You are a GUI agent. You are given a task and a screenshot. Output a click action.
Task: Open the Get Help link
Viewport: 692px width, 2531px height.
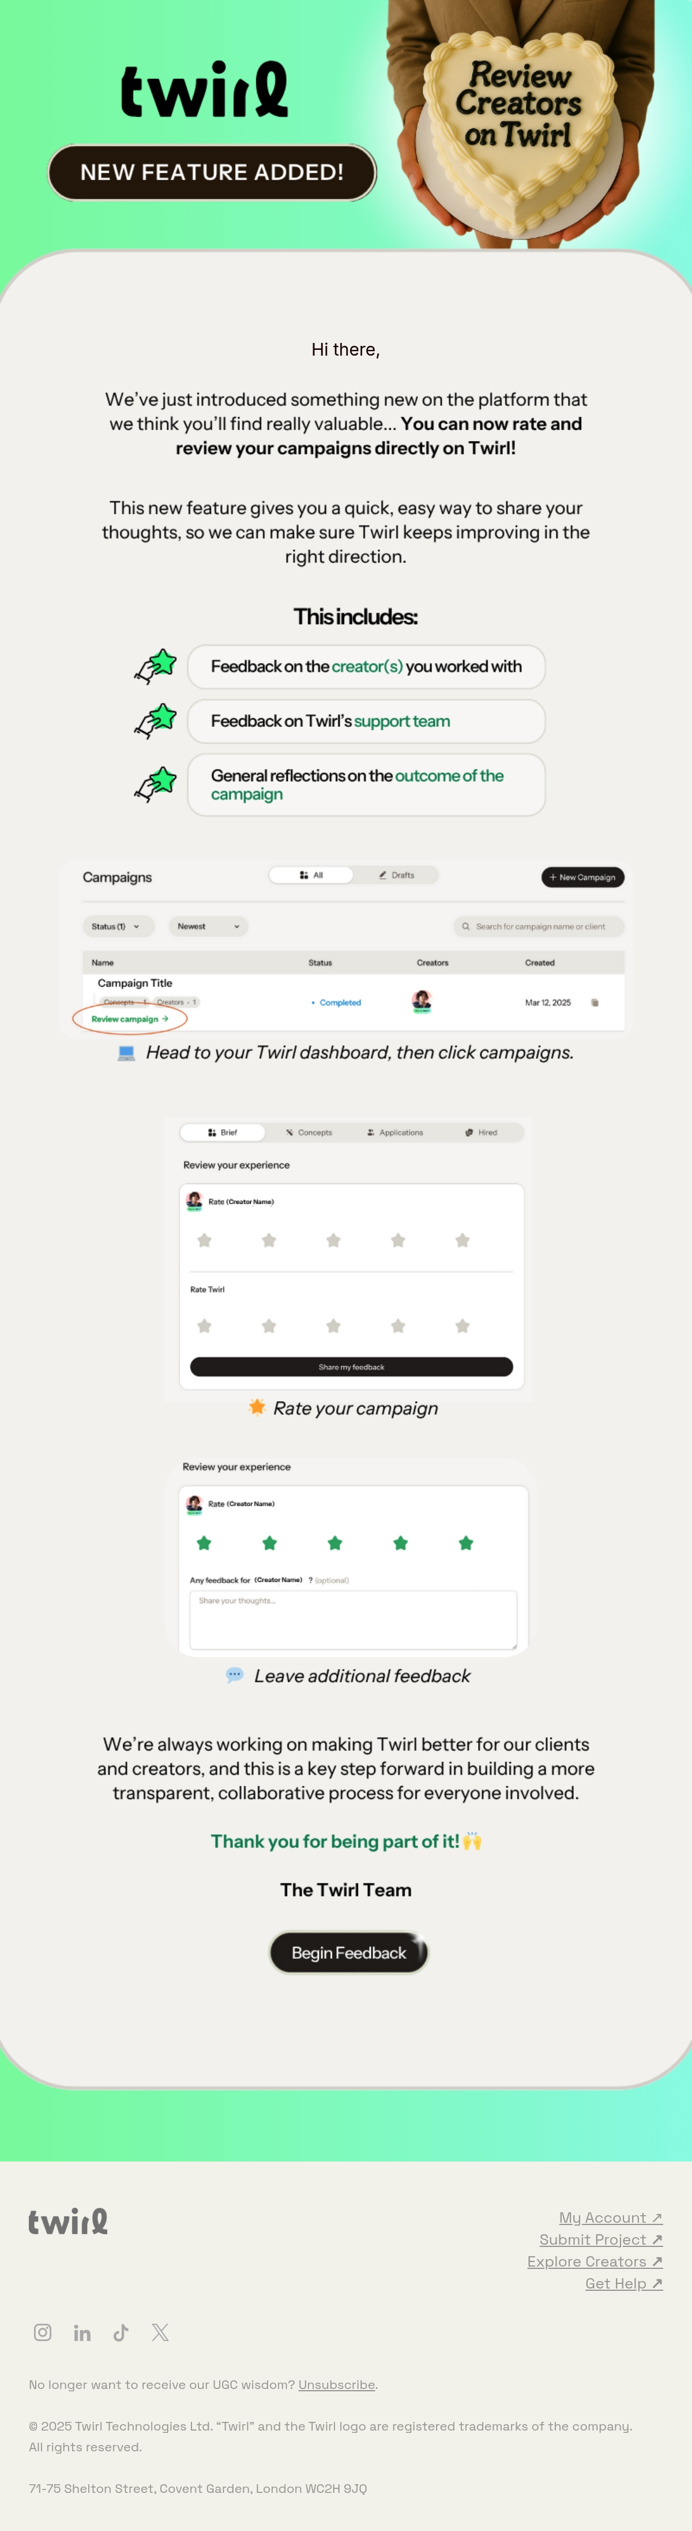pos(623,2282)
